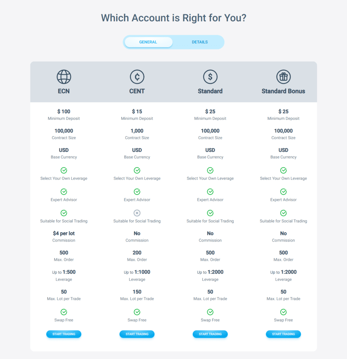Click ECN Swap Free green checkmark
347x359 pixels.
(64, 312)
